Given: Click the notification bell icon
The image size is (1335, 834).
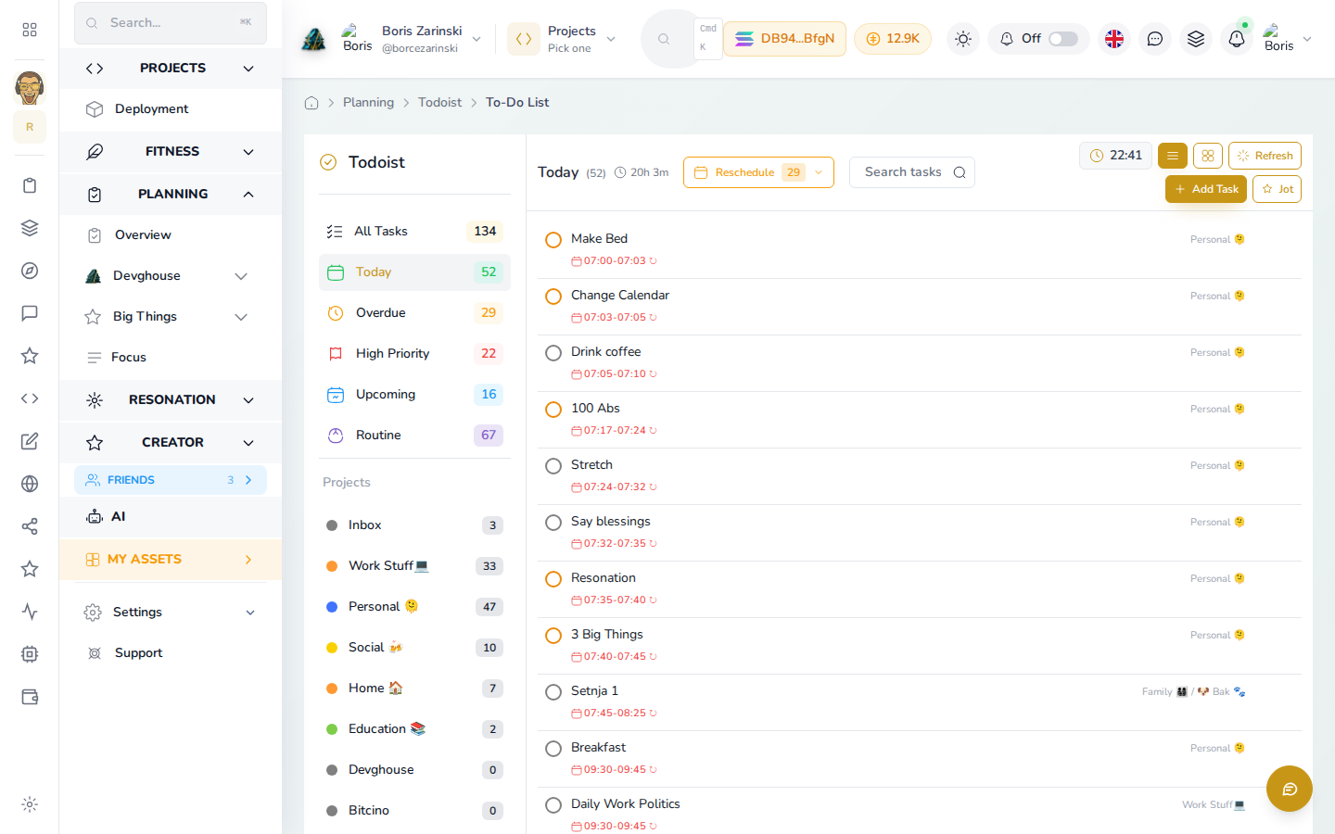Looking at the screenshot, I should pyautogui.click(x=1237, y=39).
